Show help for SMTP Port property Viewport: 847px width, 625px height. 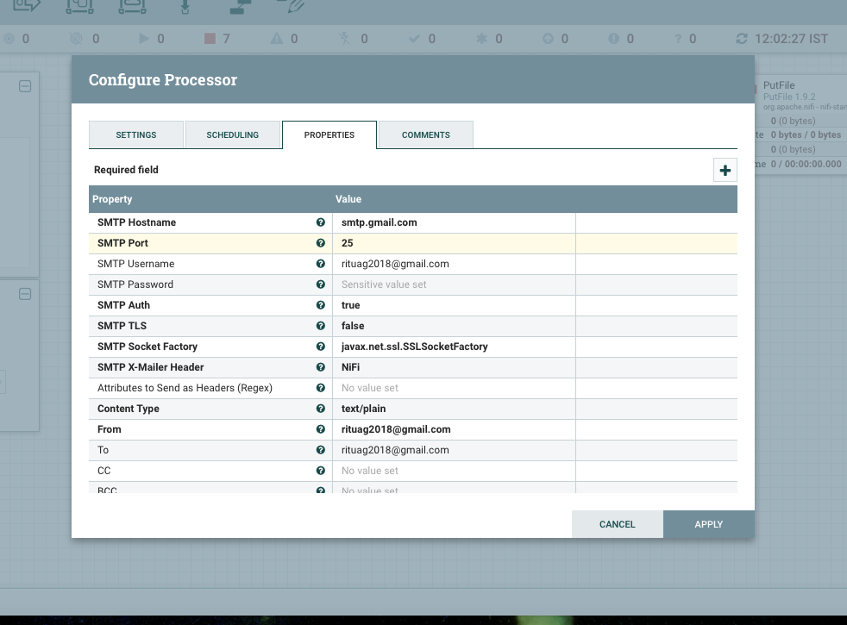click(320, 243)
